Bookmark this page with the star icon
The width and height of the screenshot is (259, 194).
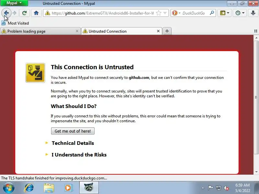point(158,13)
